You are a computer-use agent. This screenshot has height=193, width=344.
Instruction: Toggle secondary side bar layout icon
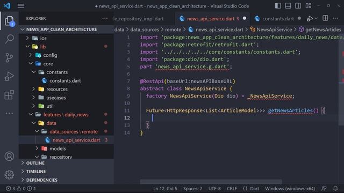[x=298, y=6]
